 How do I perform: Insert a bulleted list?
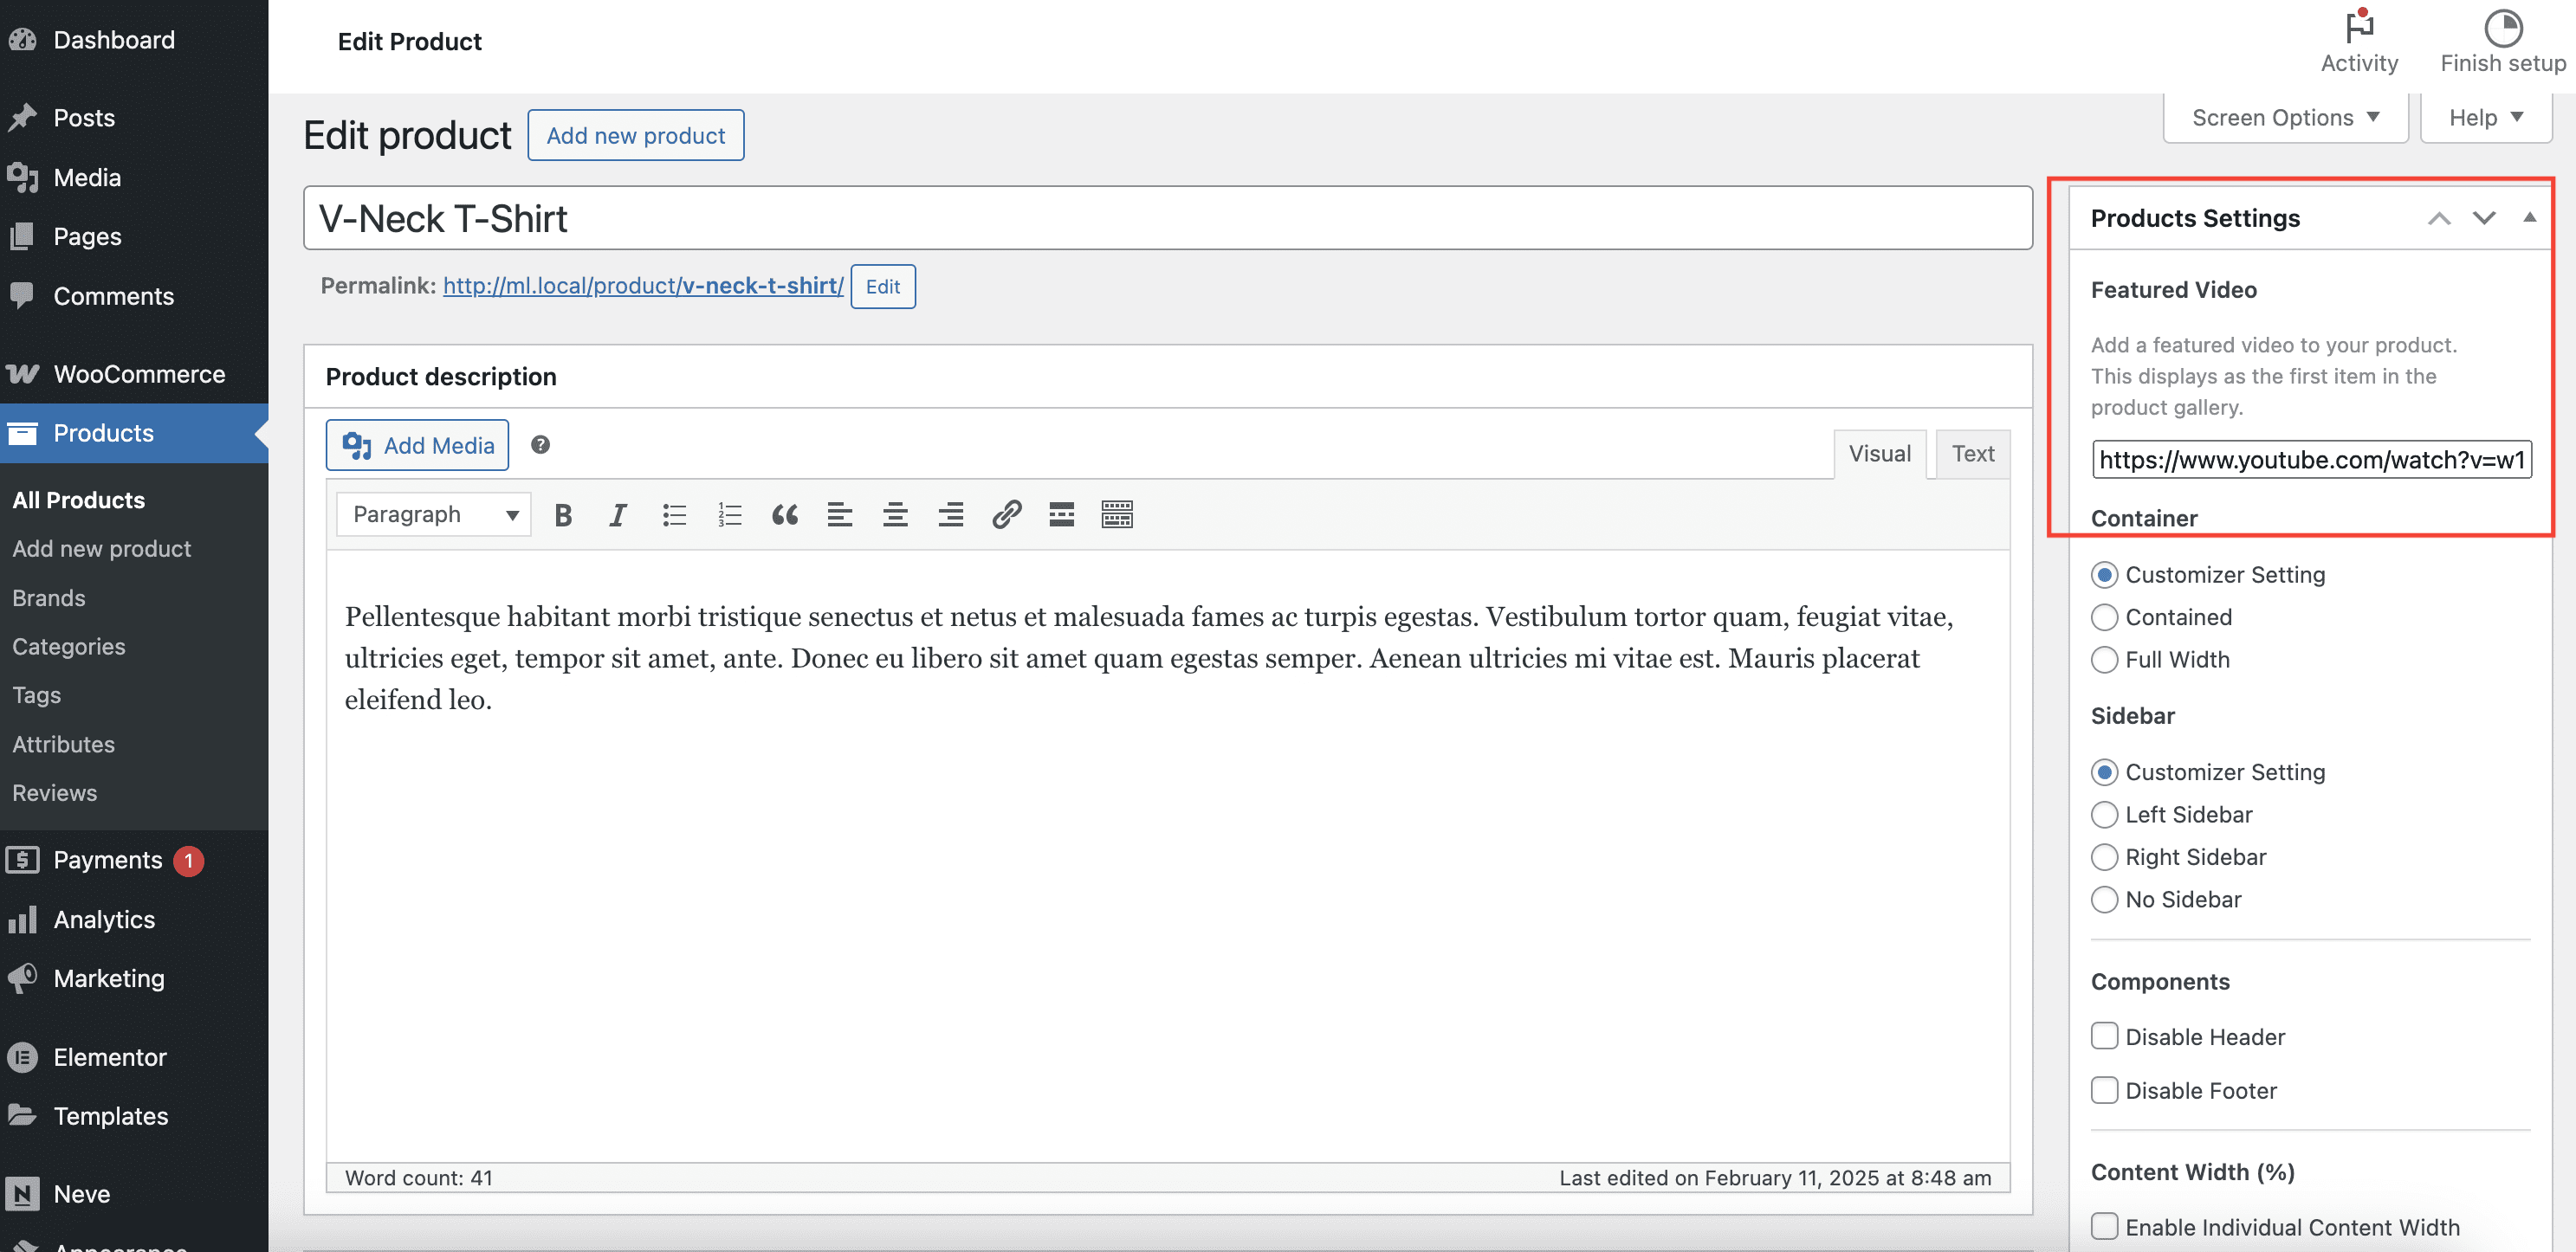point(674,515)
